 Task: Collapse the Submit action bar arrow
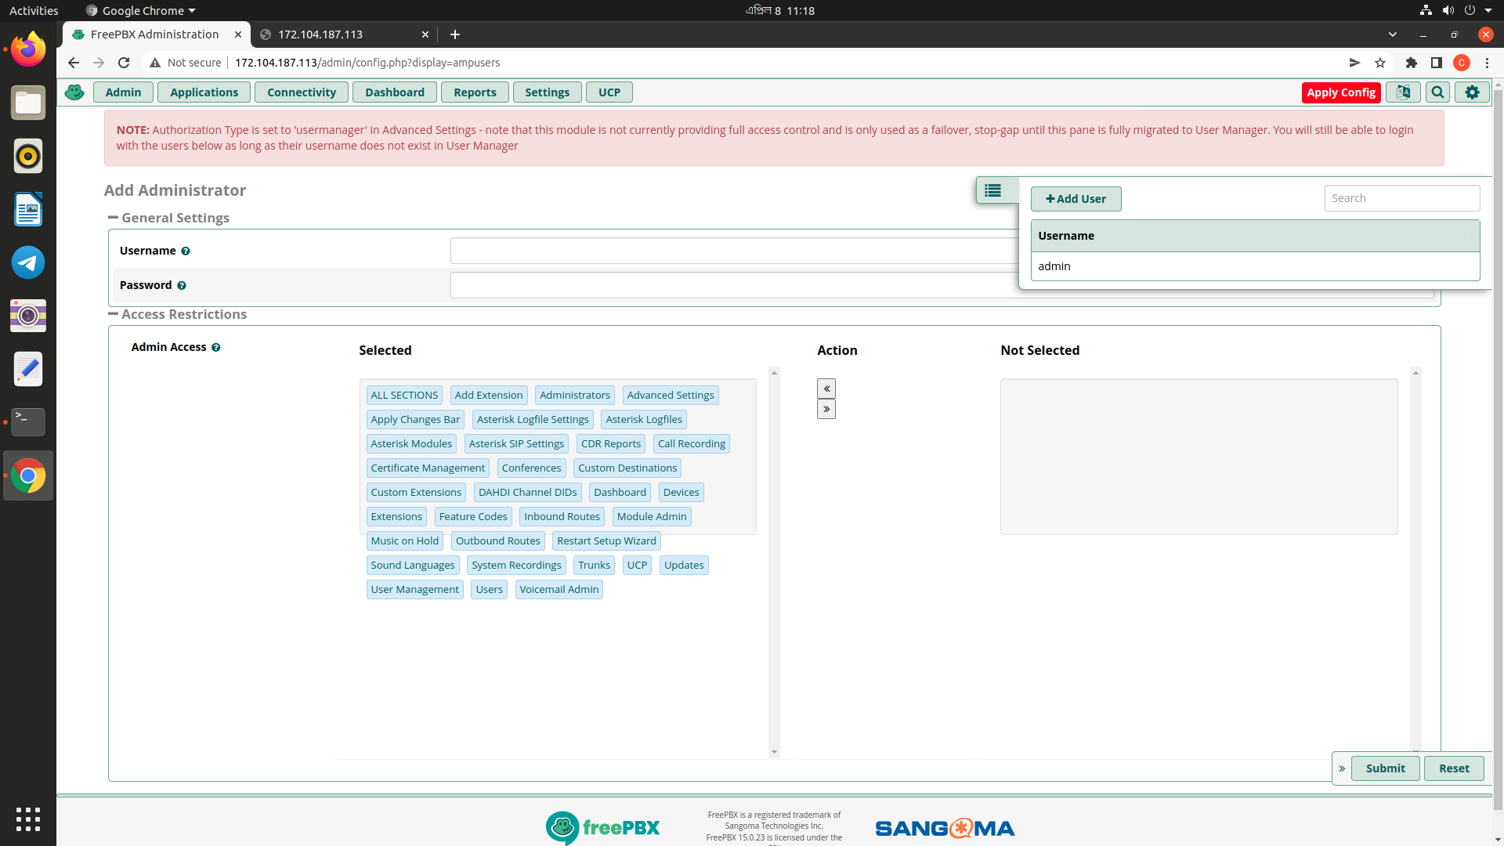[1342, 768]
